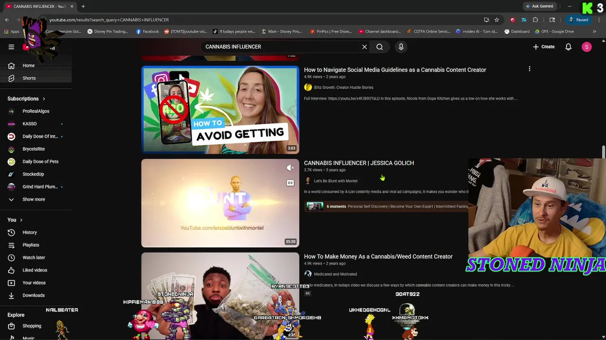Expand the Subscriptions section
The width and height of the screenshot is (606, 340).
(x=26, y=99)
